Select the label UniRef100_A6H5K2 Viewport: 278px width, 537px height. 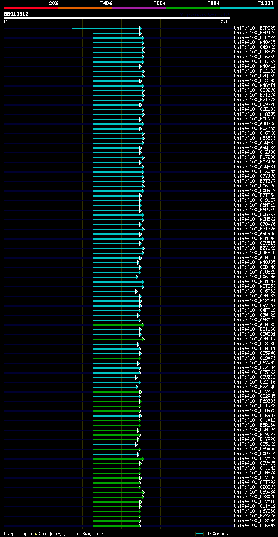coord(255,219)
